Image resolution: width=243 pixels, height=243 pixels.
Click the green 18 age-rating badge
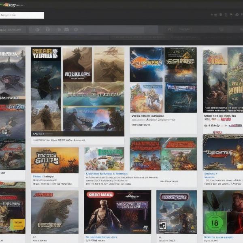click(215, 222)
